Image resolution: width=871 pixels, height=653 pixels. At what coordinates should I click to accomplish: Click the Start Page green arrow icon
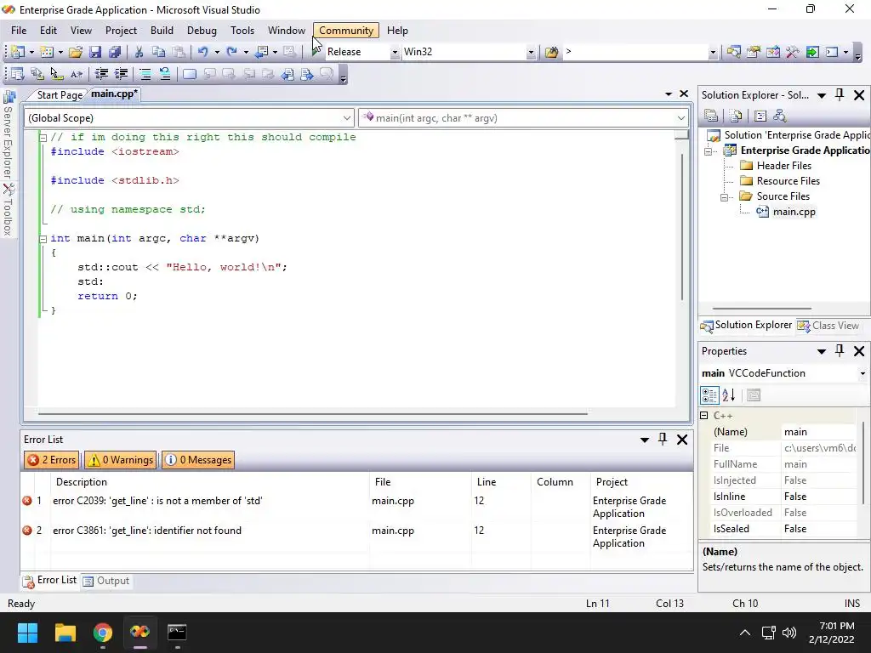click(812, 52)
